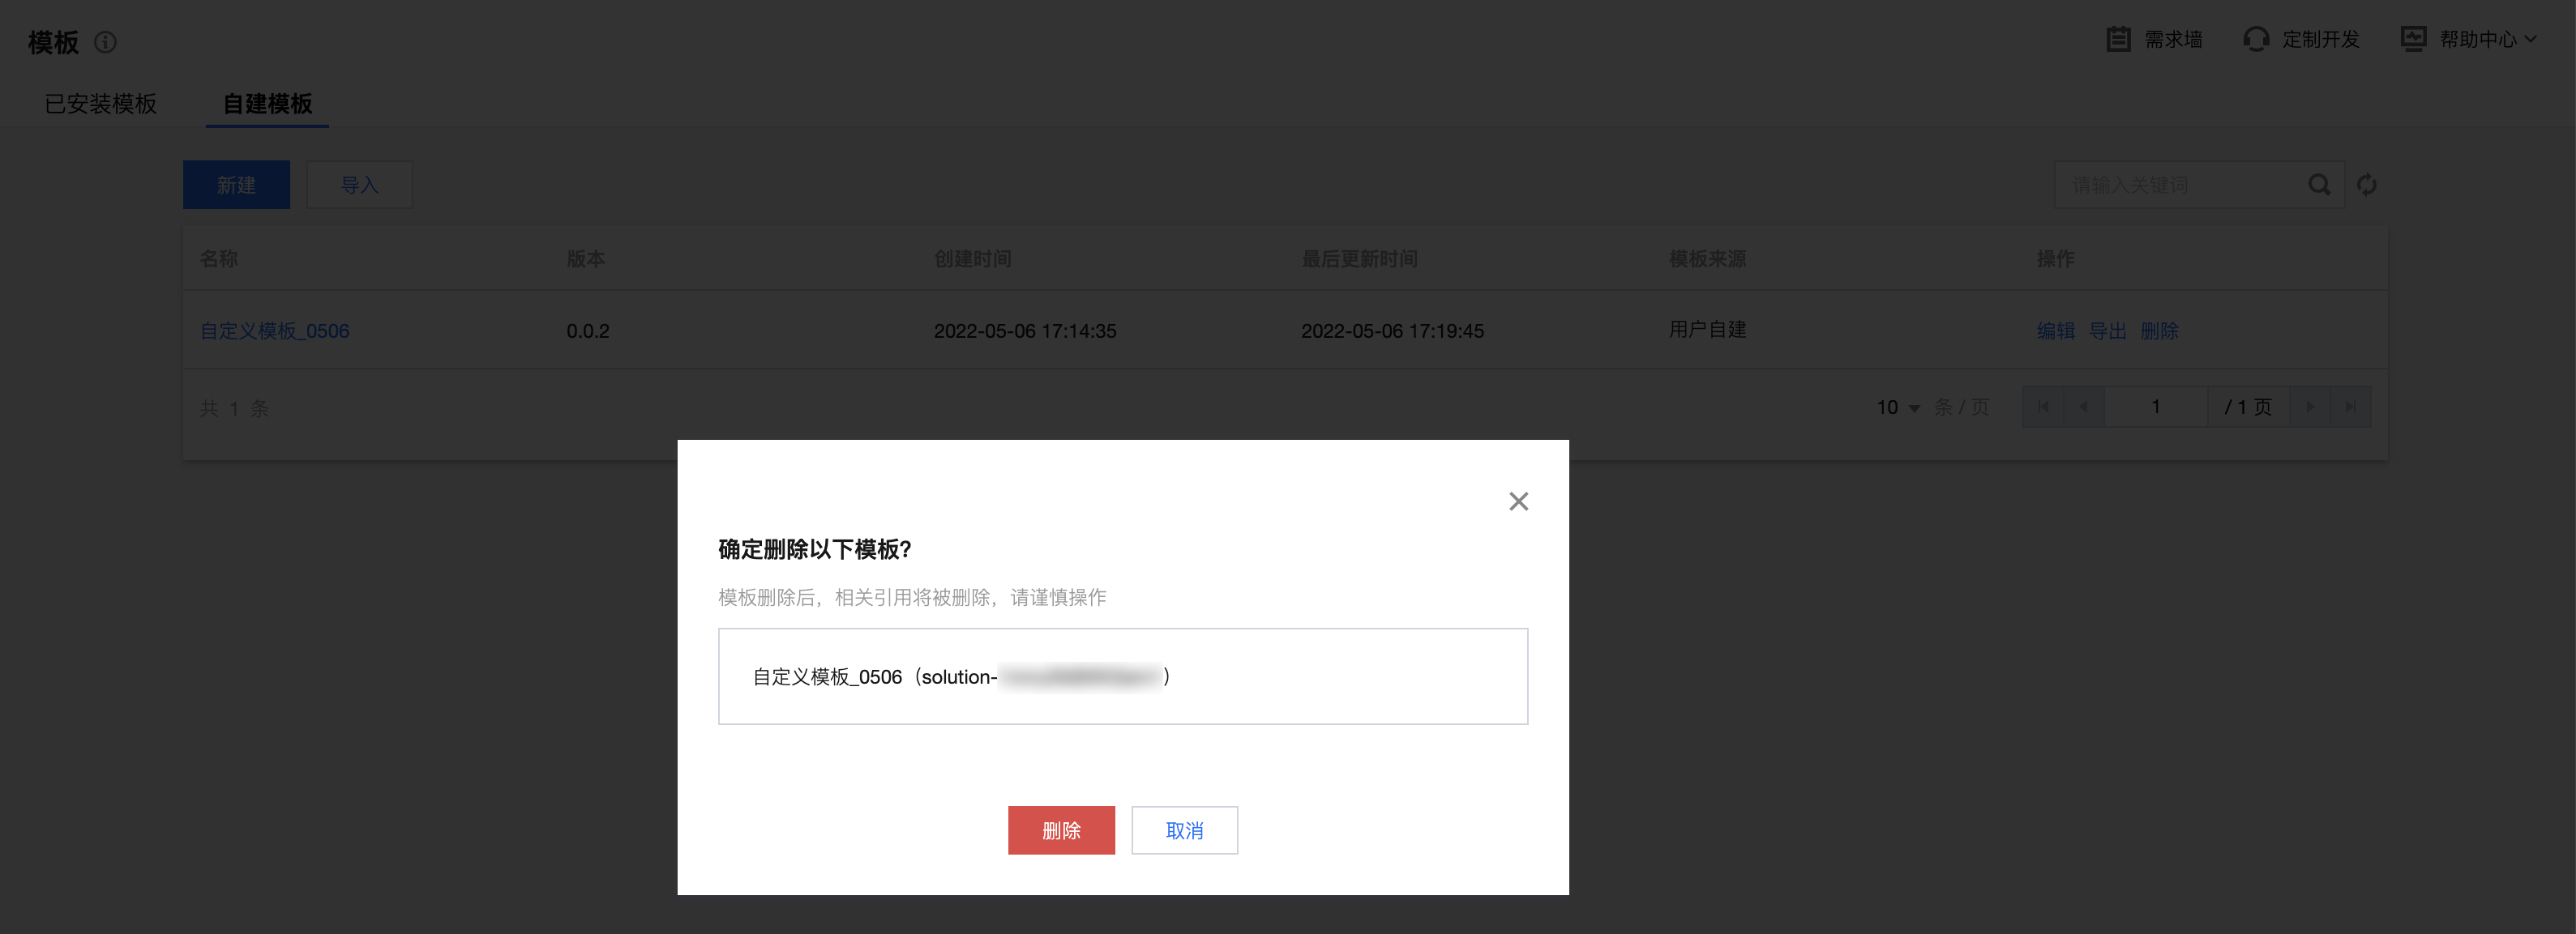This screenshot has height=934, width=2576.
Task: Click the search magnifier icon
Action: [2319, 185]
